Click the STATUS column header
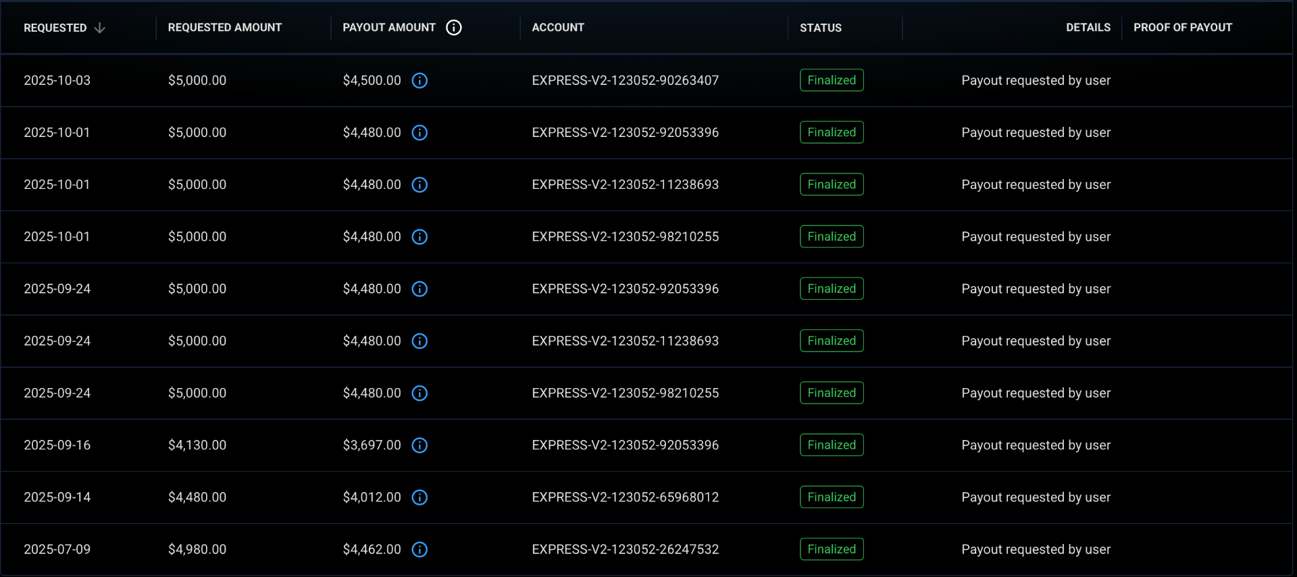Viewport: 1297px width, 577px height. click(x=821, y=28)
